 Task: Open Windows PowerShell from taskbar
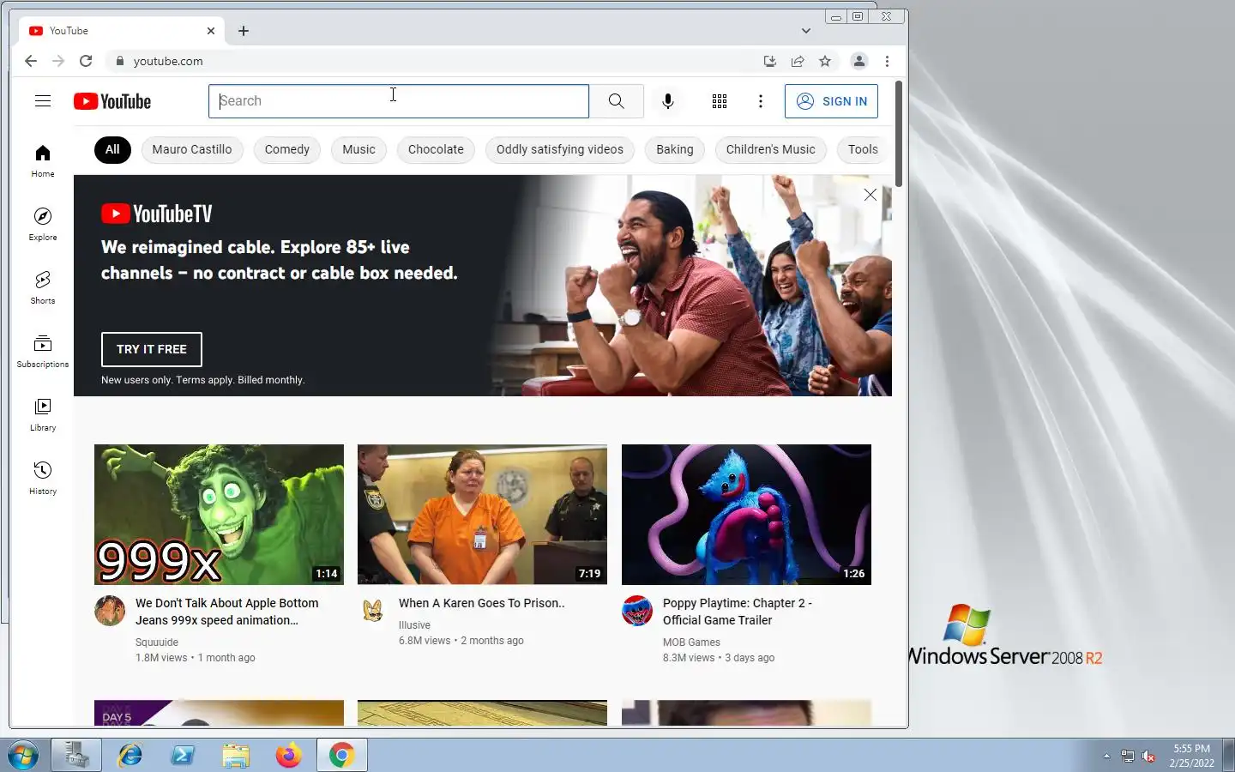click(183, 756)
